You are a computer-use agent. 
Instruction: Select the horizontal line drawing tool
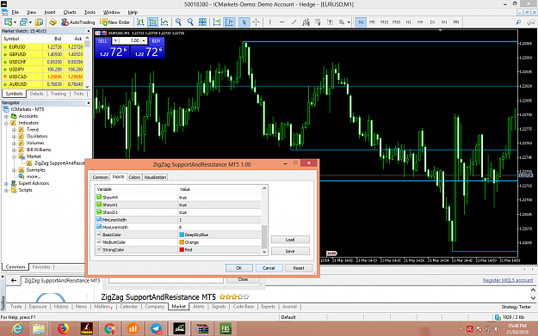pos(282,22)
